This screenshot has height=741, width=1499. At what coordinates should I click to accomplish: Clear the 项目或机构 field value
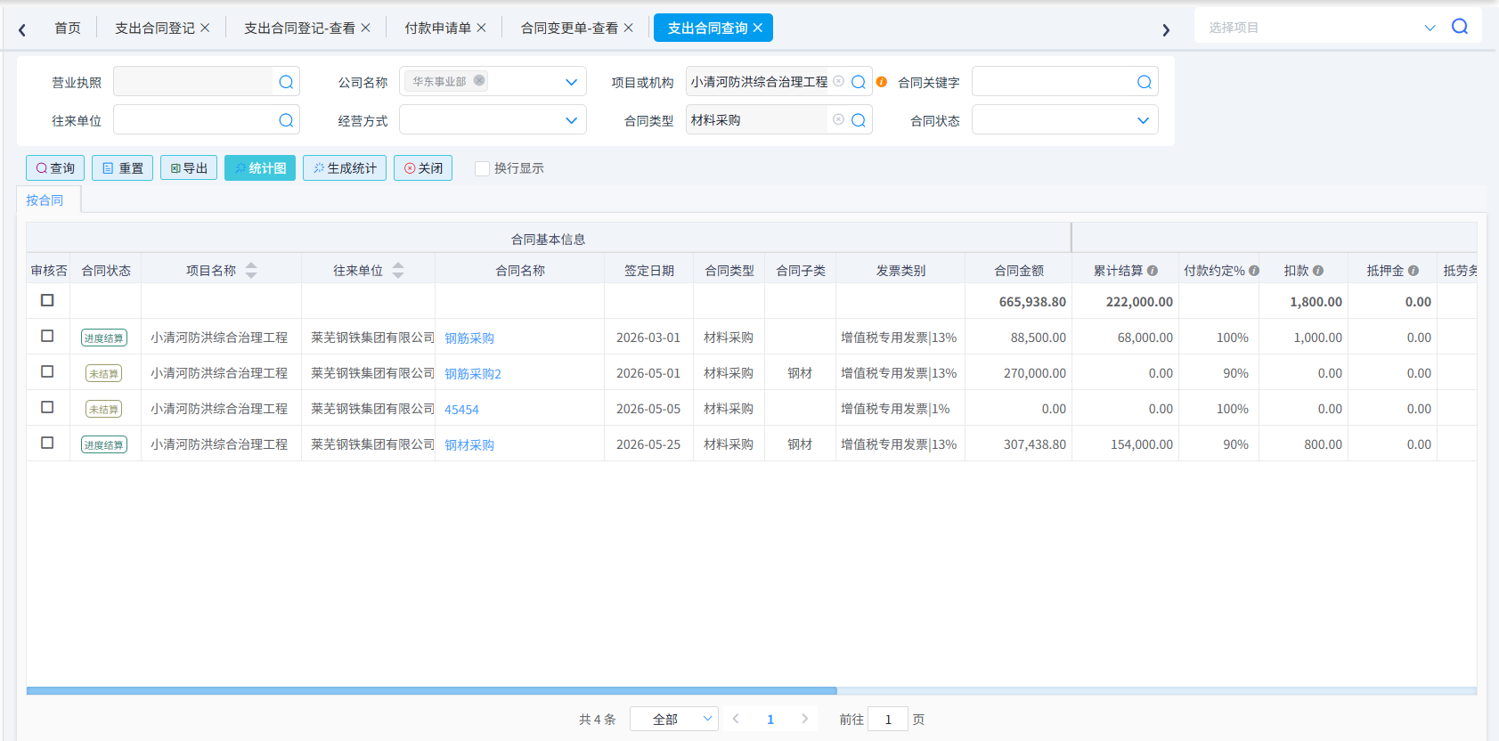coord(839,81)
